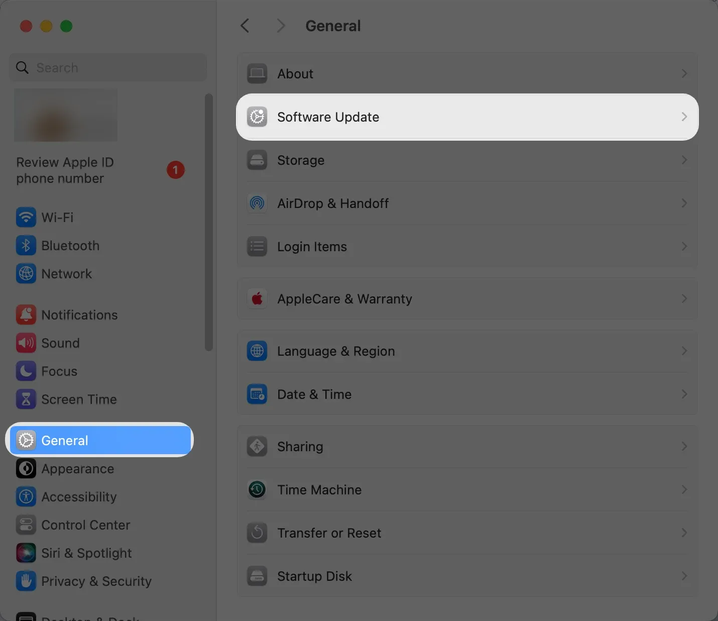Expand the Storage row chevron
The width and height of the screenshot is (718, 621).
pyautogui.click(x=684, y=160)
